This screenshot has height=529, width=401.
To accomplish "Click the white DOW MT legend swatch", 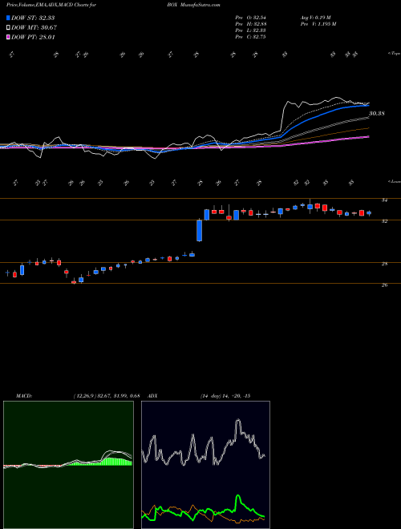I will pyautogui.click(x=9, y=28).
